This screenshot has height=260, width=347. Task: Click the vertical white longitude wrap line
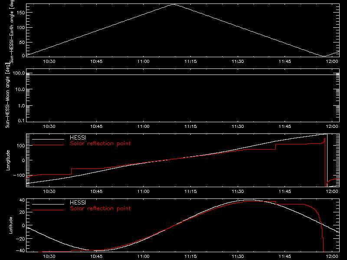point(327,160)
